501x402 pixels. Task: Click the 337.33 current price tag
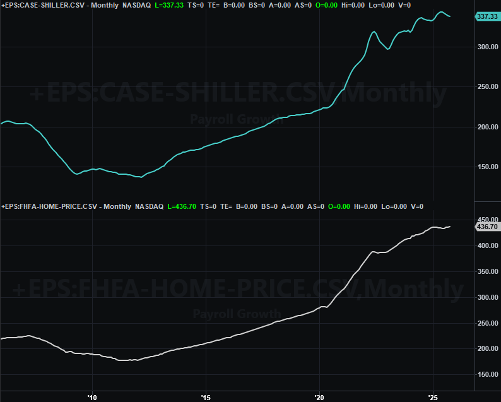point(486,16)
